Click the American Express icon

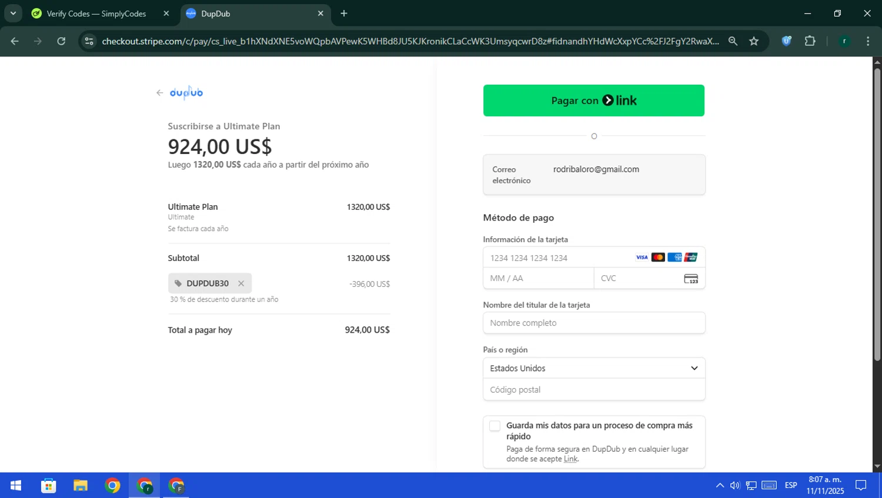click(674, 258)
